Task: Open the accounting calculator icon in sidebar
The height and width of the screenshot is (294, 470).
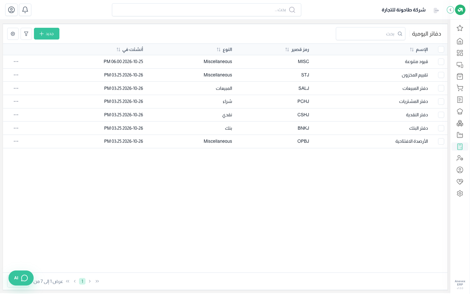Action: tap(460, 147)
